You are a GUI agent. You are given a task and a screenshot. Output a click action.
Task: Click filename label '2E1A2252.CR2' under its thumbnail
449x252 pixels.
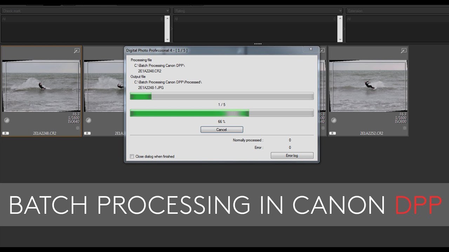tap(371, 133)
